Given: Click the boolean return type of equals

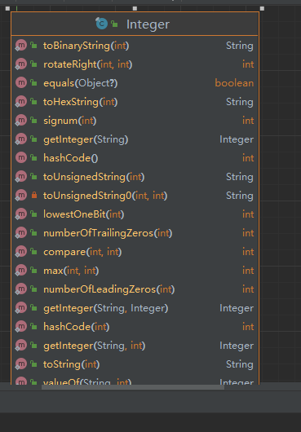Looking at the screenshot, I should pyautogui.click(x=234, y=83).
